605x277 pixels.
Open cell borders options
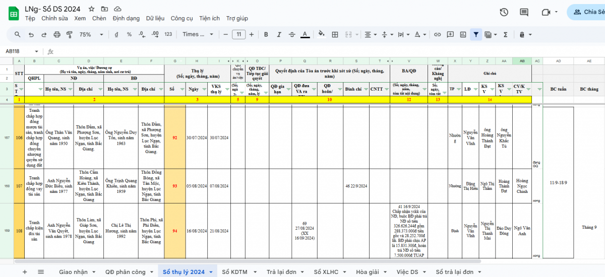point(335,34)
